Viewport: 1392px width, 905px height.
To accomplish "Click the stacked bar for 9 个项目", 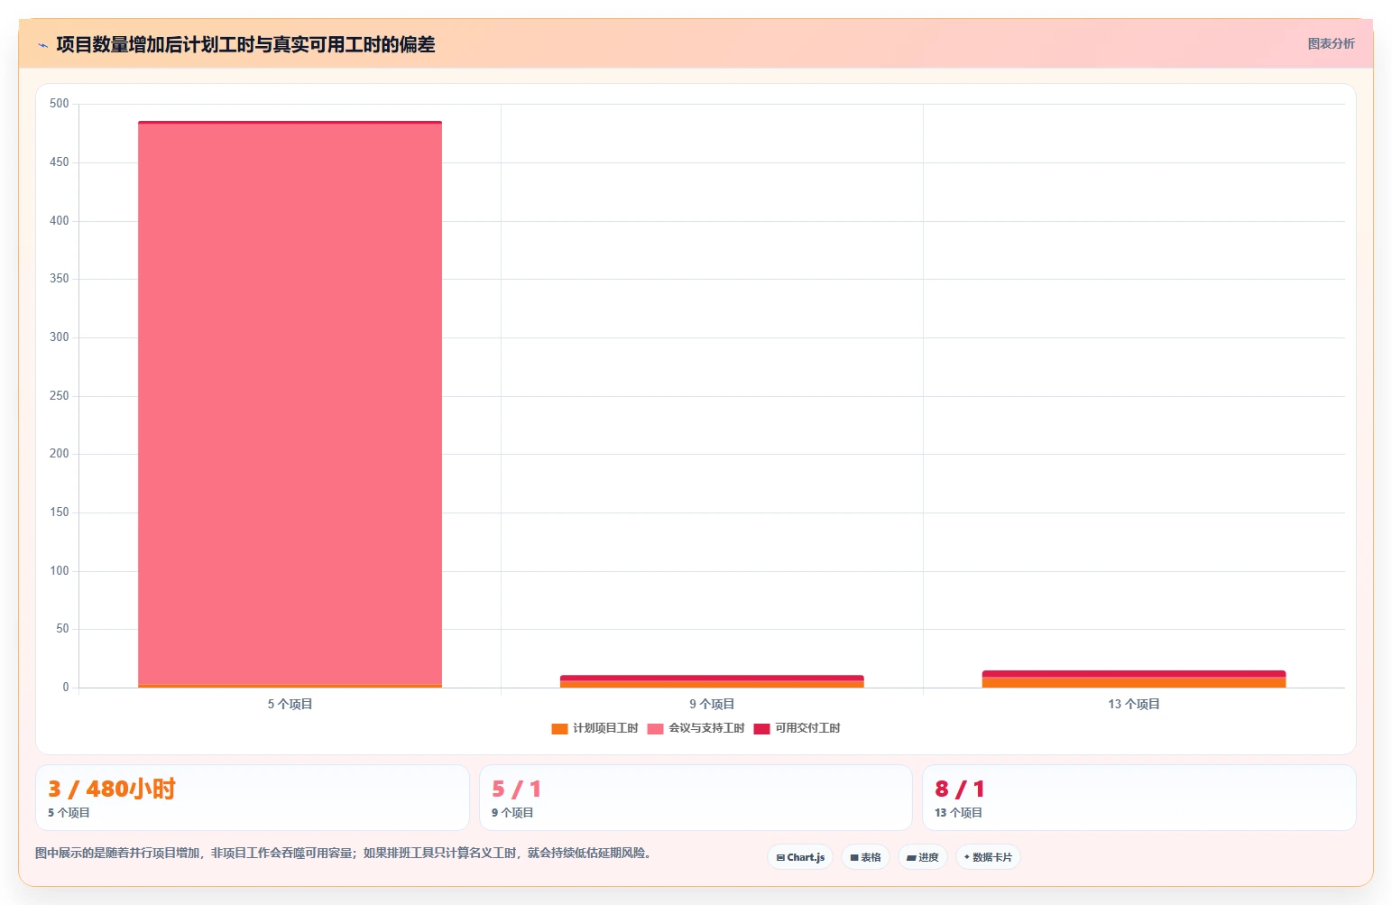I will click(x=712, y=681).
